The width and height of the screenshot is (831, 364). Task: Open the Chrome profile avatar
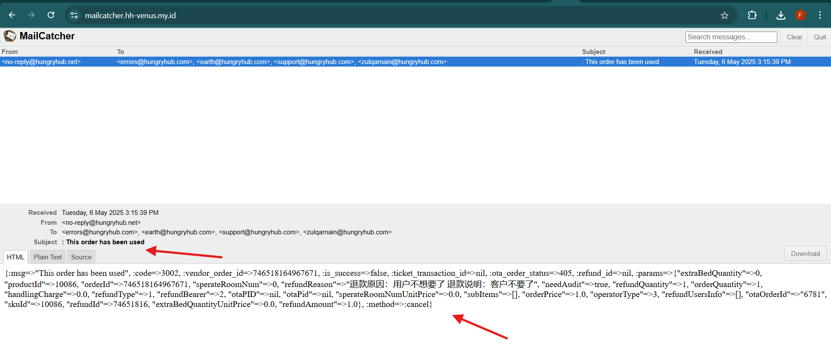(x=800, y=15)
